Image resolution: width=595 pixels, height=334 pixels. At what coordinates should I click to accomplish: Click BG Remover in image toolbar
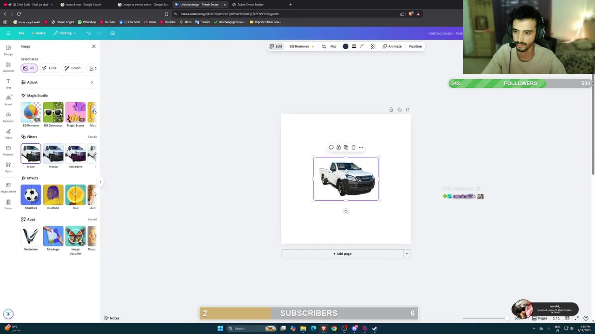tap(301, 46)
